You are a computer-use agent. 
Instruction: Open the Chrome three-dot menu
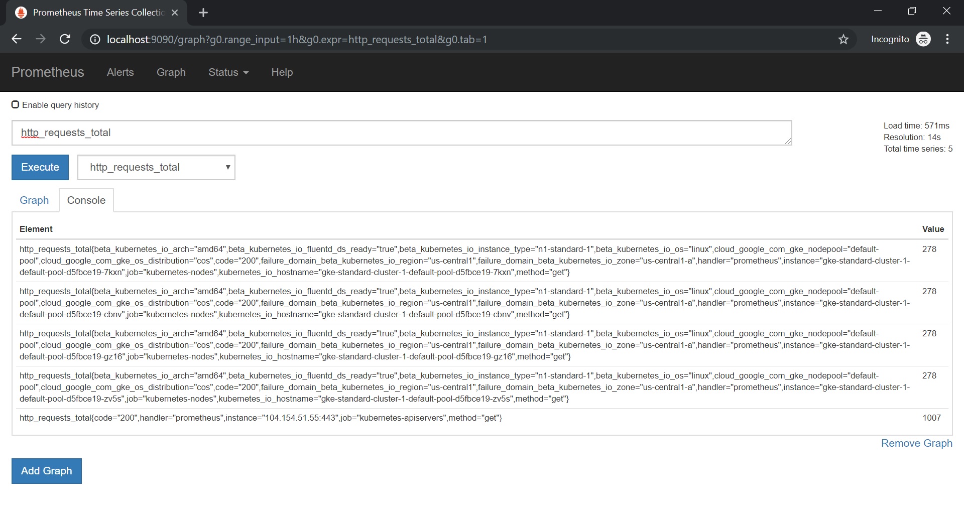[x=947, y=39]
